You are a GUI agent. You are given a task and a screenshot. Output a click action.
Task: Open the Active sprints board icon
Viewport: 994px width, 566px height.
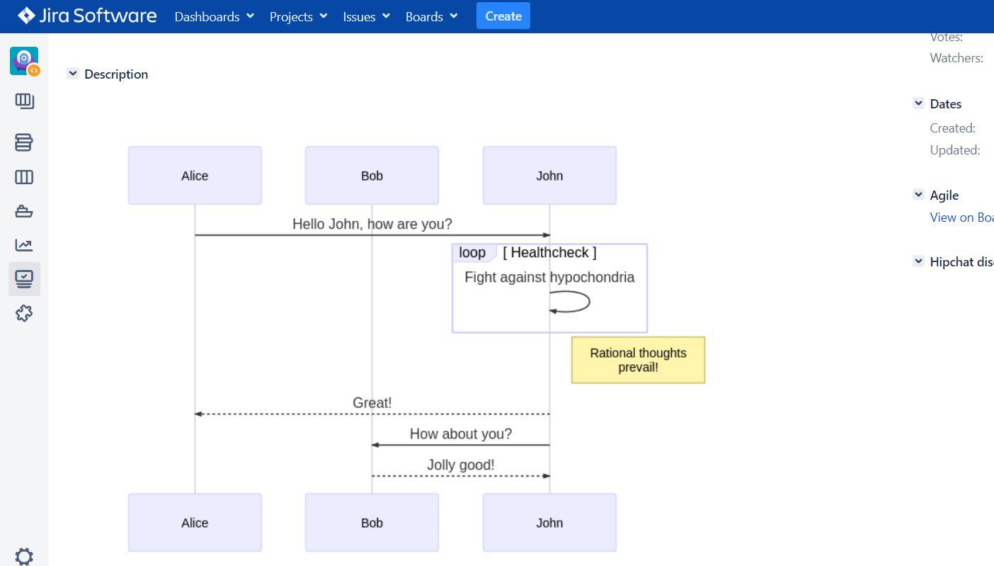pos(24,177)
